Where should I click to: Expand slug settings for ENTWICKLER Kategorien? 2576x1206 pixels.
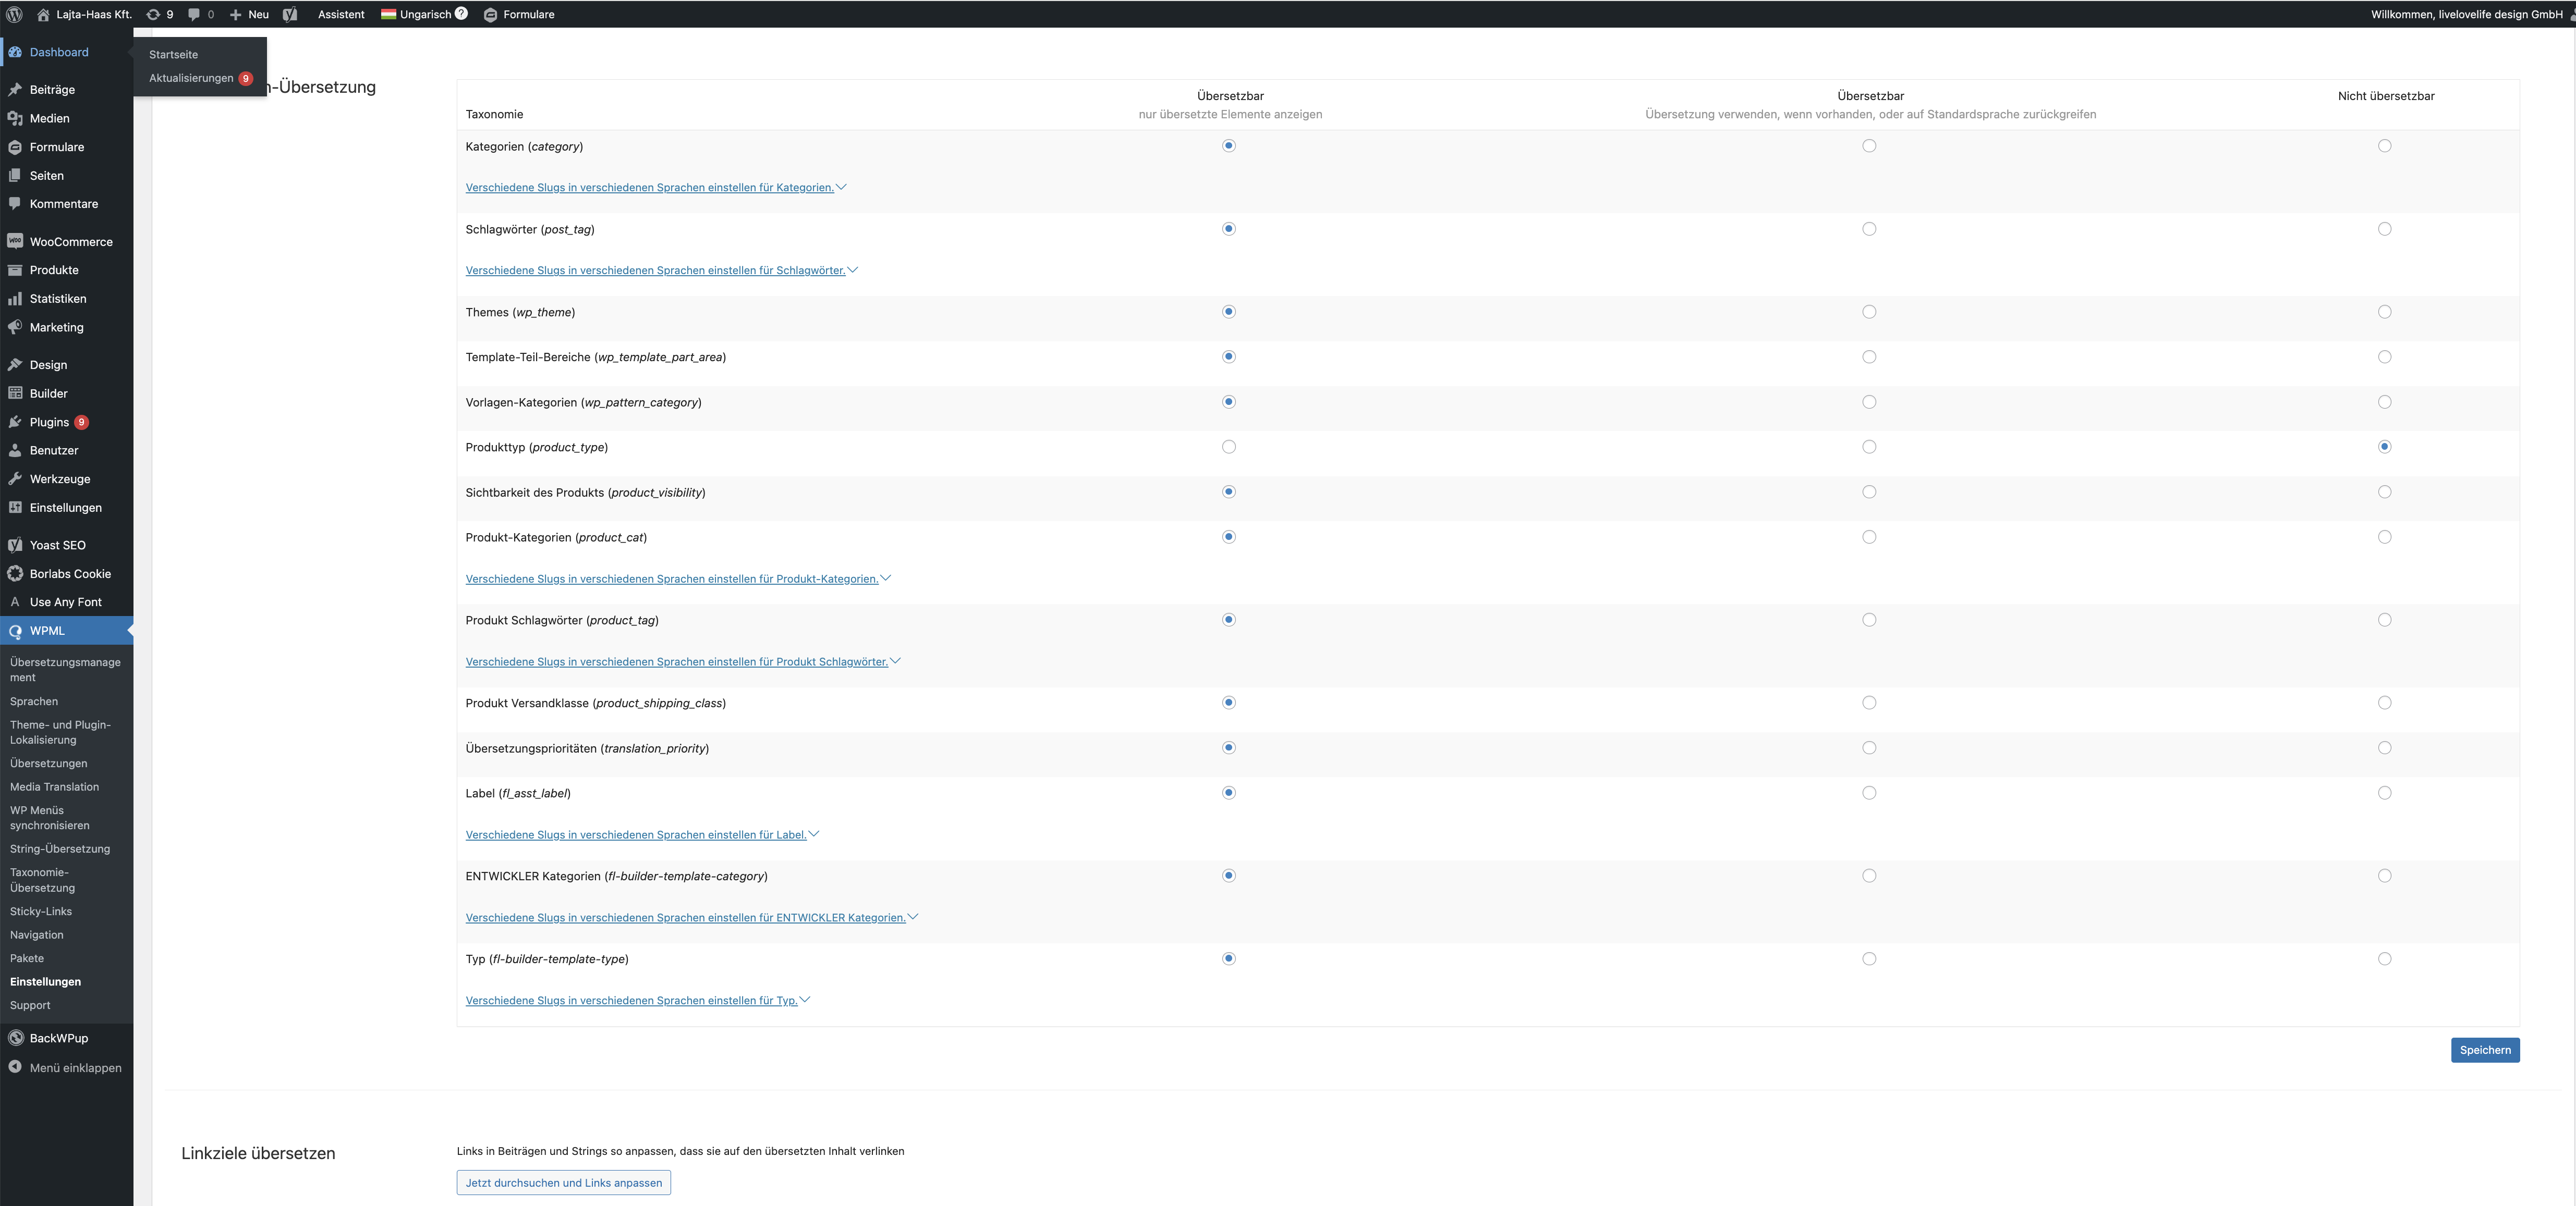coord(691,917)
